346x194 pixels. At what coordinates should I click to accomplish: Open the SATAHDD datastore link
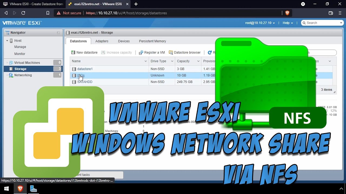[x=85, y=82]
